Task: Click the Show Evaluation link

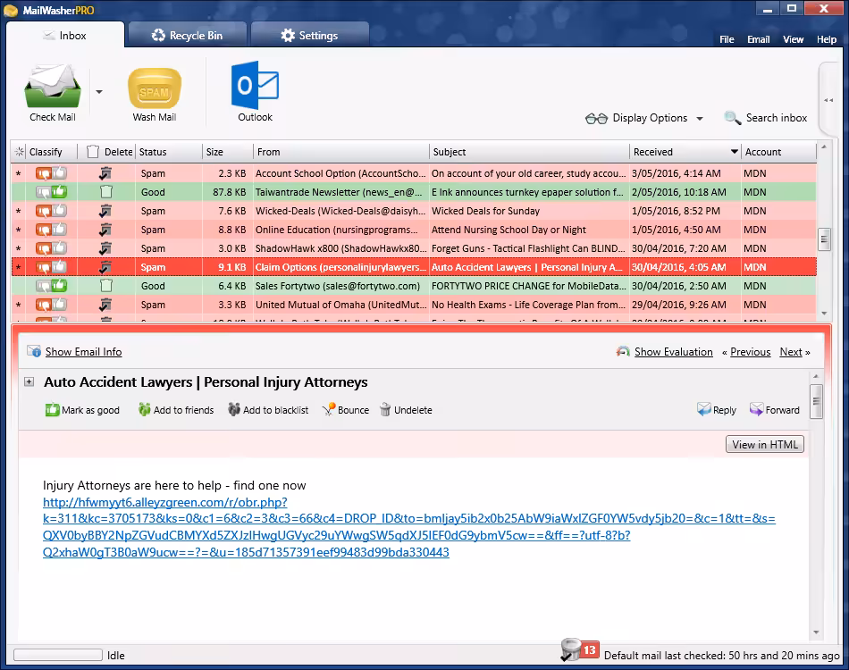Action: click(673, 352)
